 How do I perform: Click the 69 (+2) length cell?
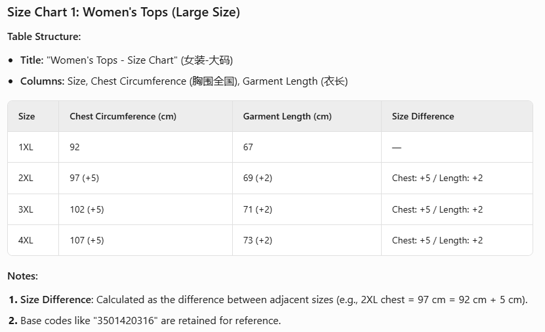click(x=258, y=178)
